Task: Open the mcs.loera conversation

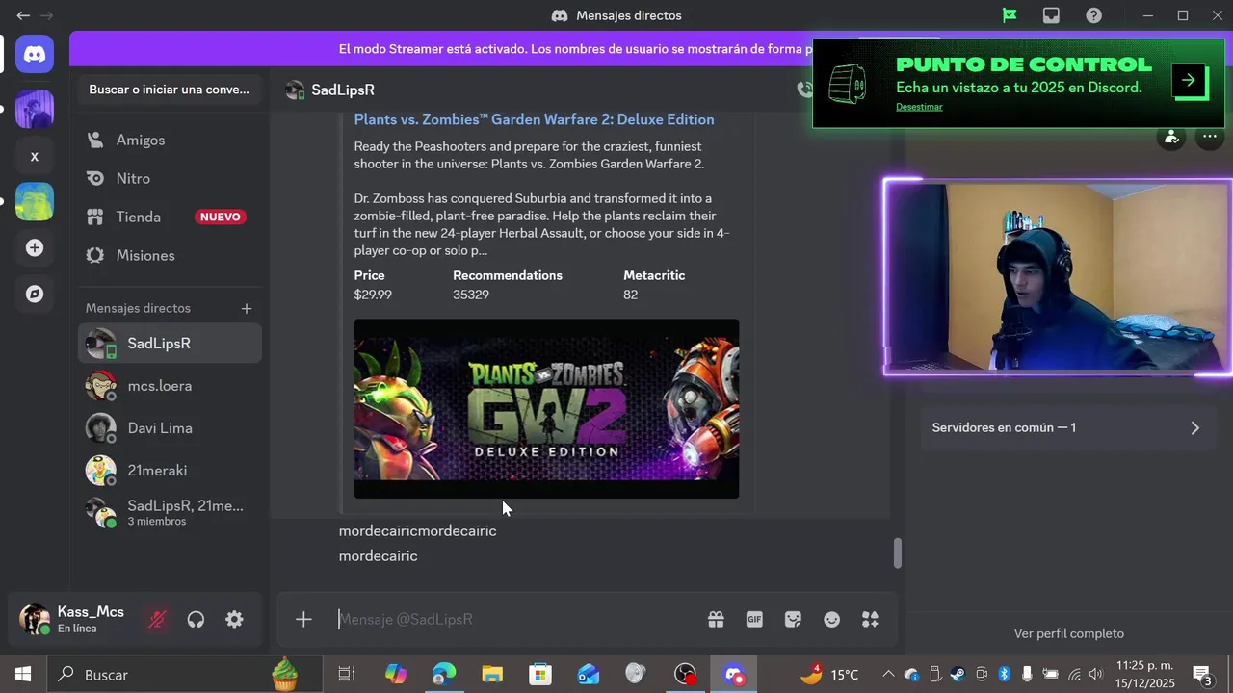Action: 170,386
